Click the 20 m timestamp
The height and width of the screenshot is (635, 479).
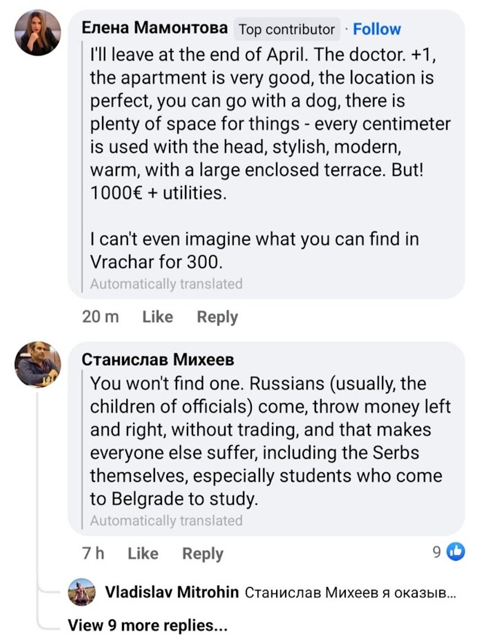tap(101, 317)
